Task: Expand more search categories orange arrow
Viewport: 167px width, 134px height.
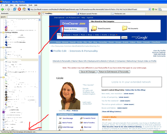Action: tap(117, 35)
